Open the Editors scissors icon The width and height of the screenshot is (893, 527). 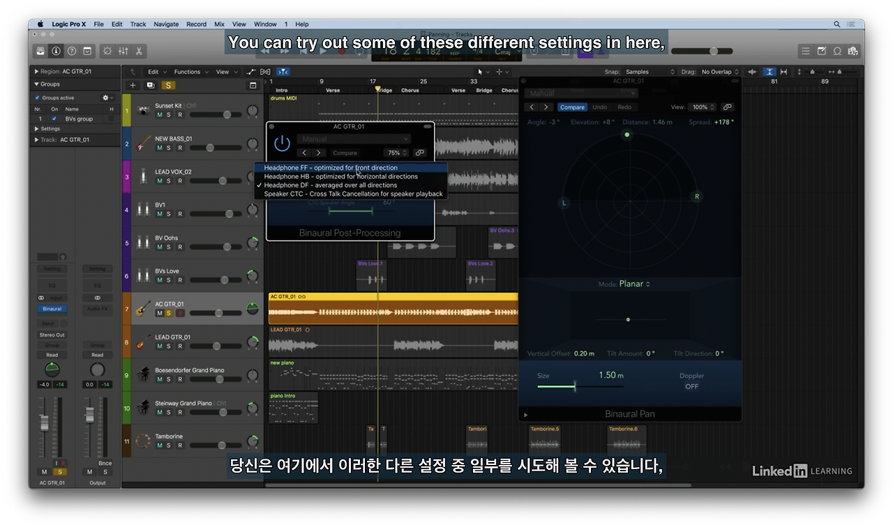pyautogui.click(x=139, y=51)
